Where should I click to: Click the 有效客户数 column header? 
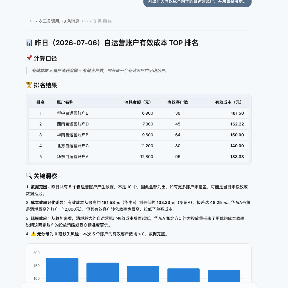[x=178, y=102]
